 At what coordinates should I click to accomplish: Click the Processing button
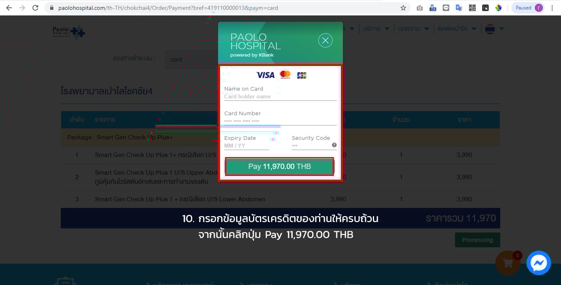(x=477, y=240)
